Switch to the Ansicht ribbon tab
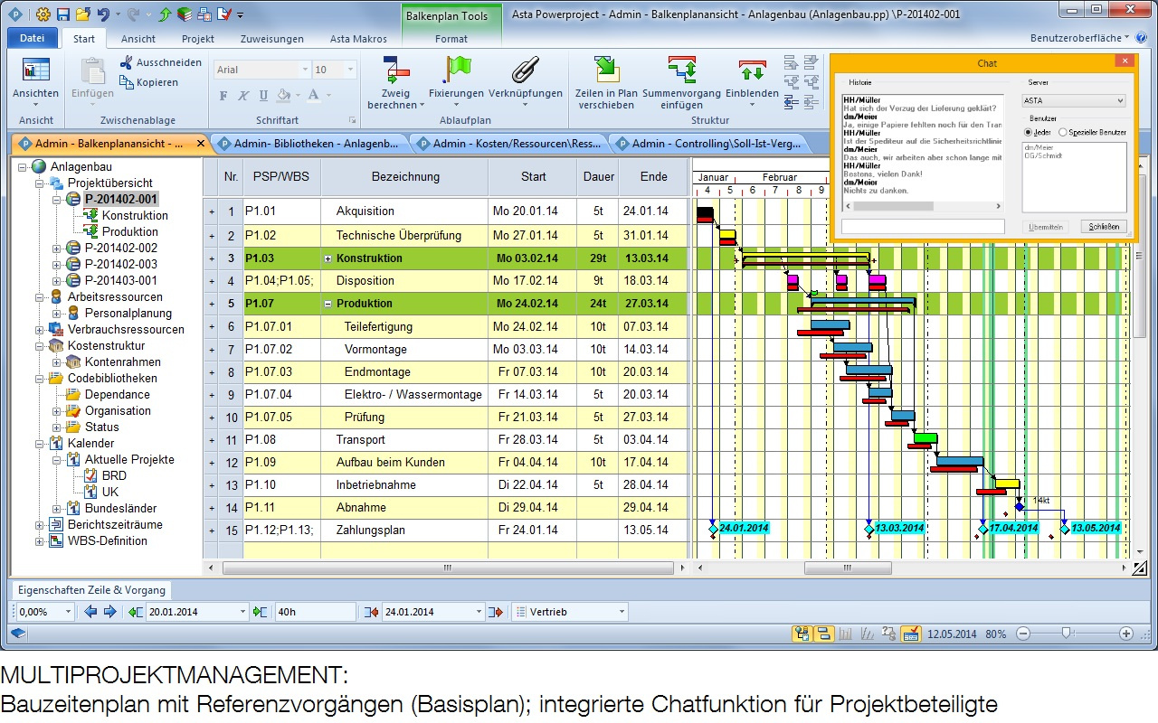 pos(138,39)
